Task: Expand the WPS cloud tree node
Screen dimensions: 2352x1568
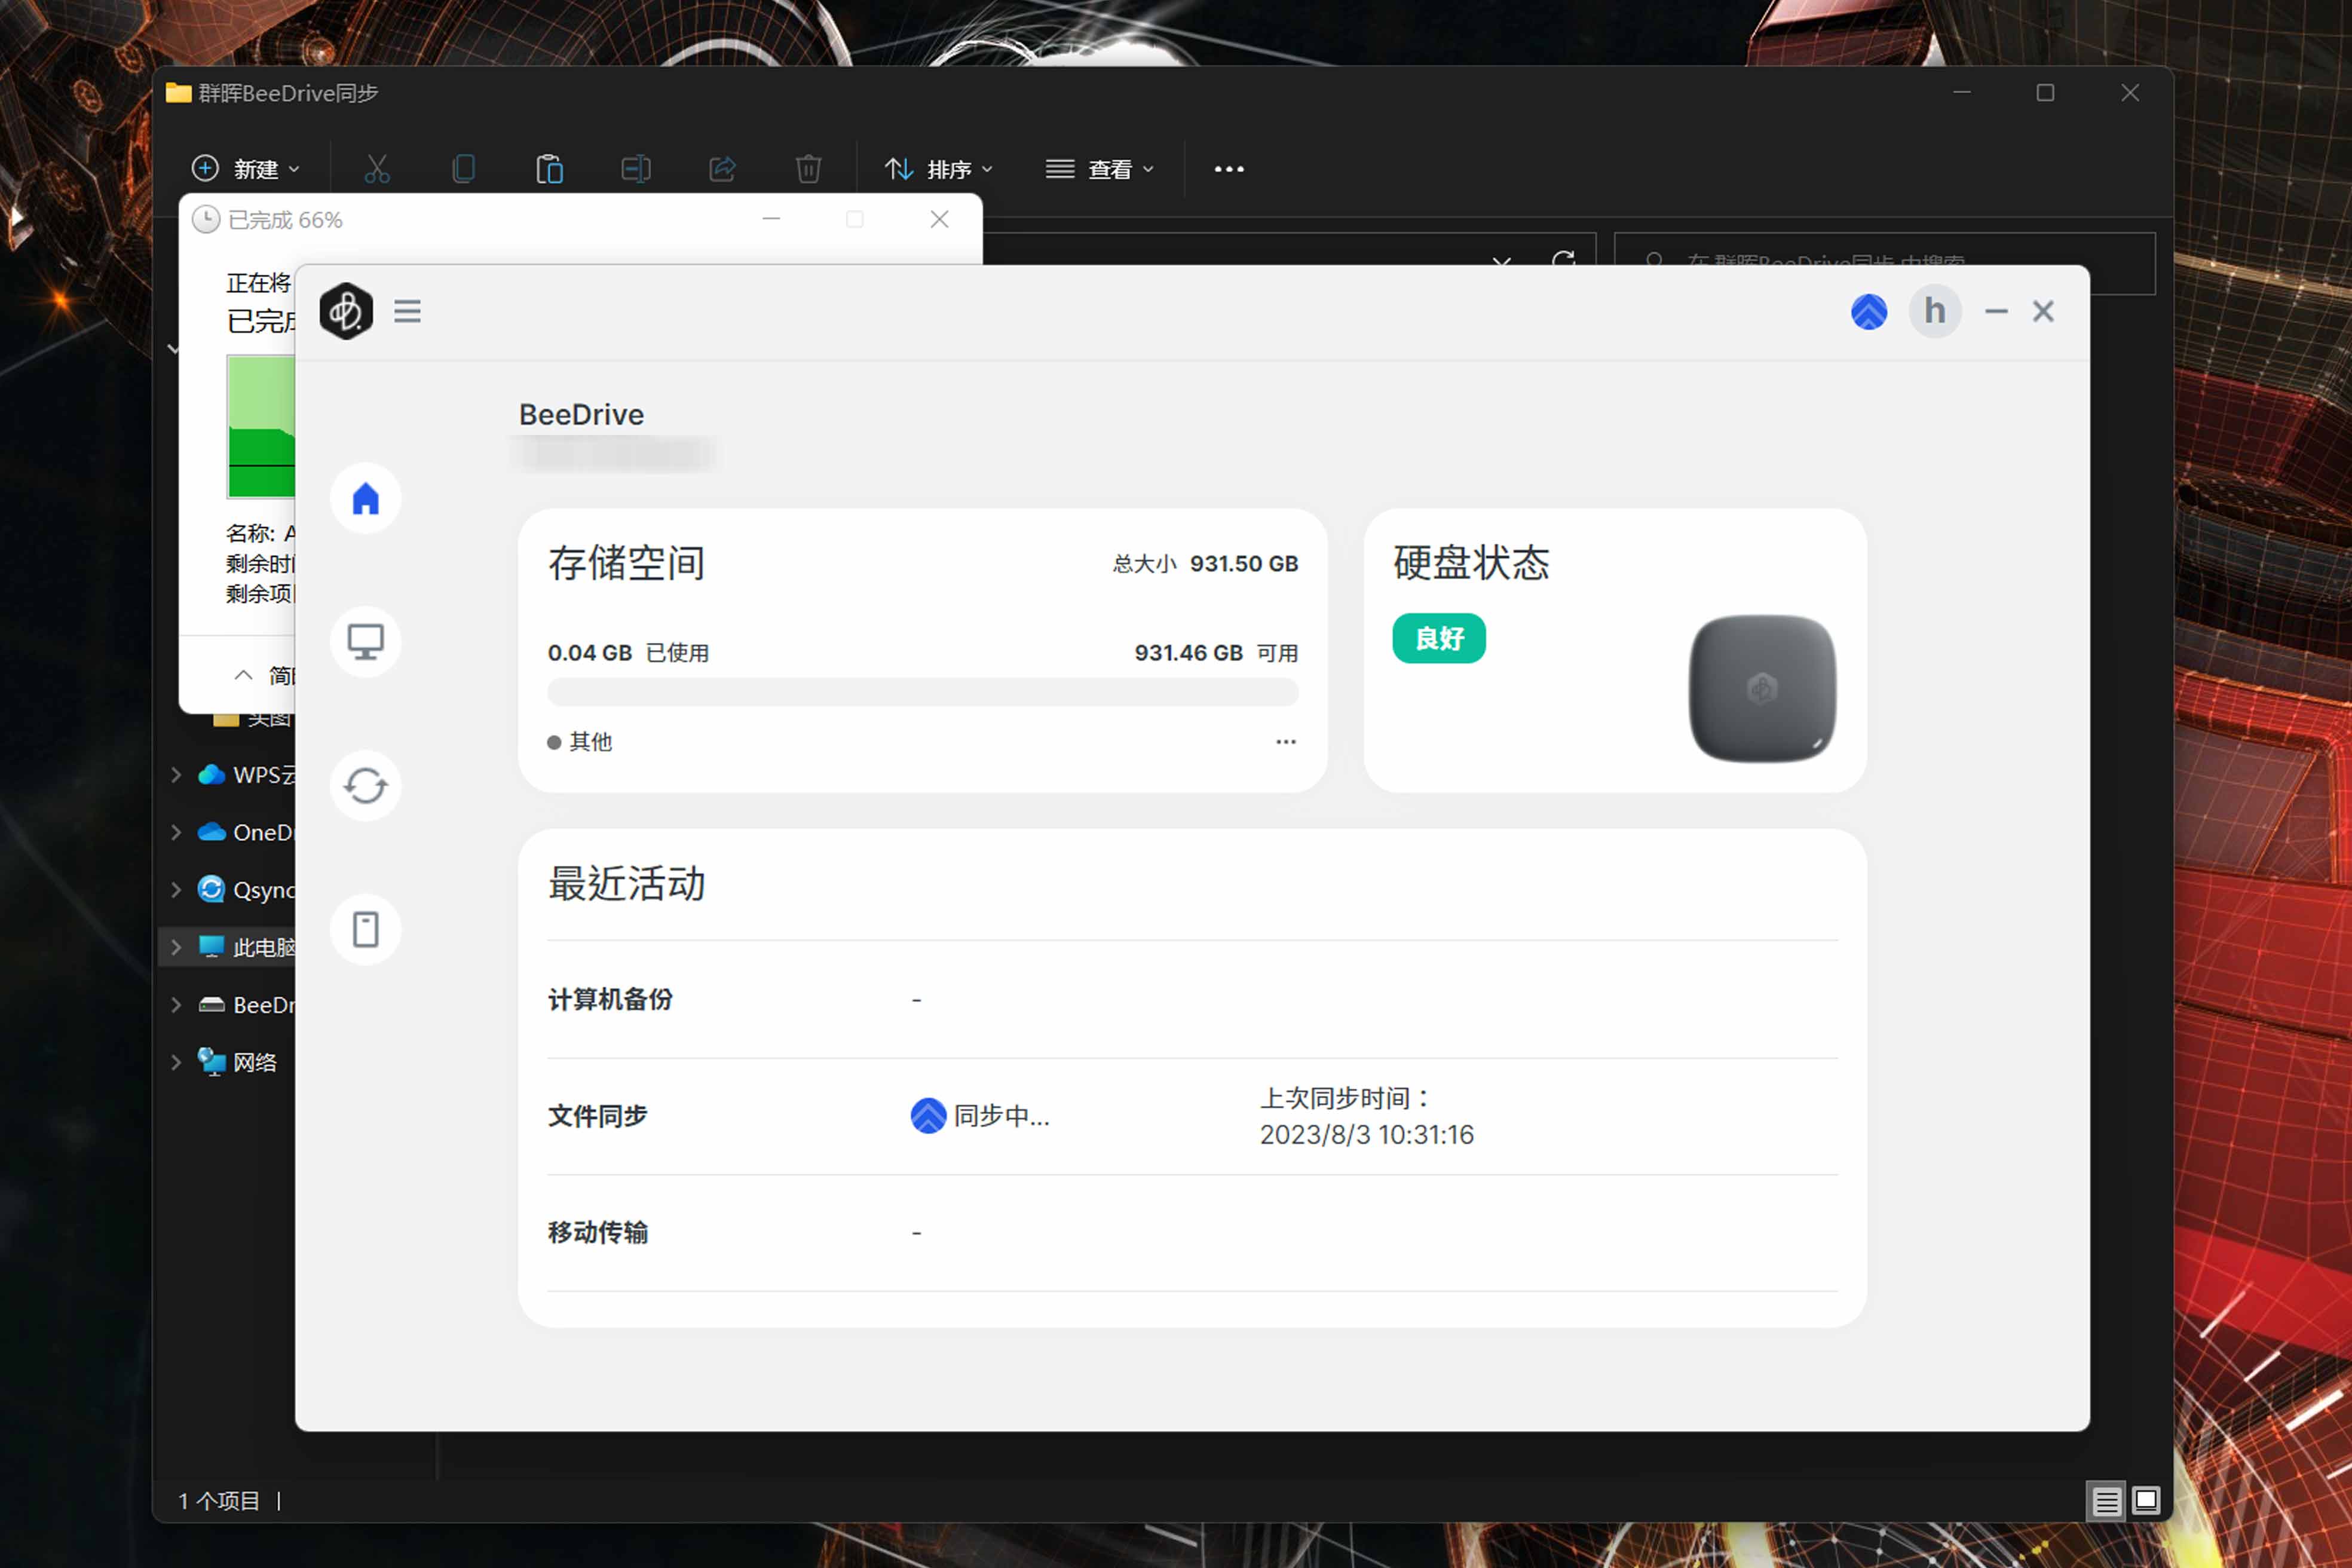Action: [177, 775]
